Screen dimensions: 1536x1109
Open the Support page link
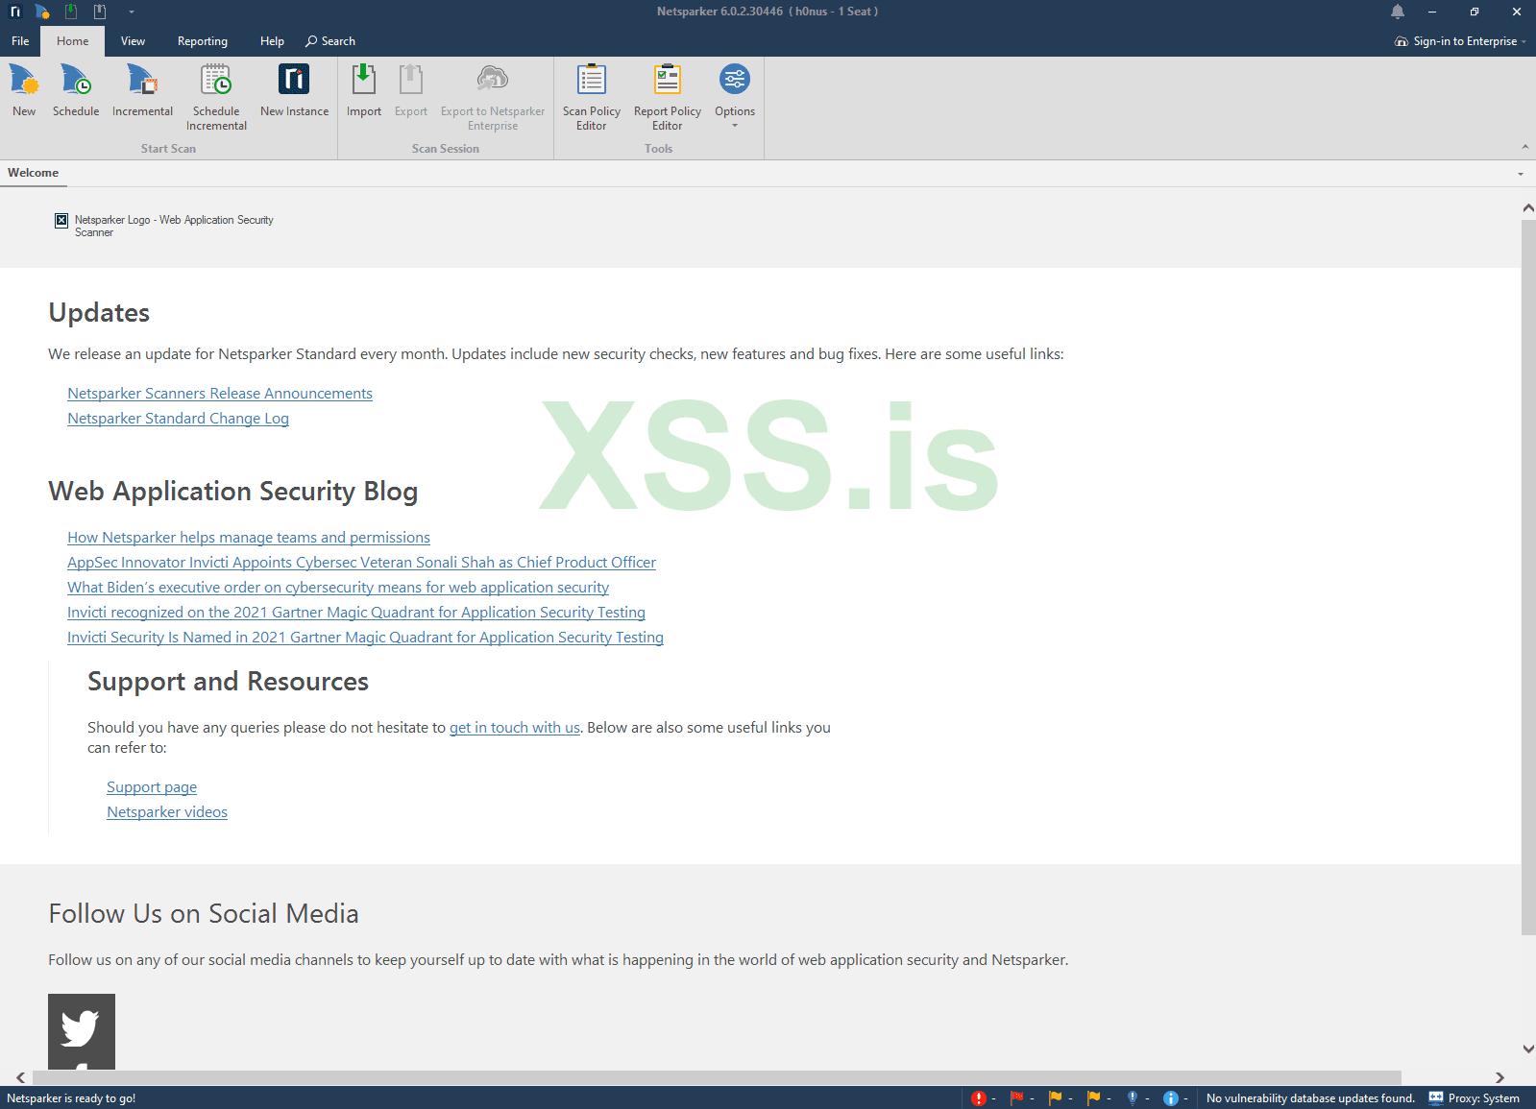pos(152,787)
